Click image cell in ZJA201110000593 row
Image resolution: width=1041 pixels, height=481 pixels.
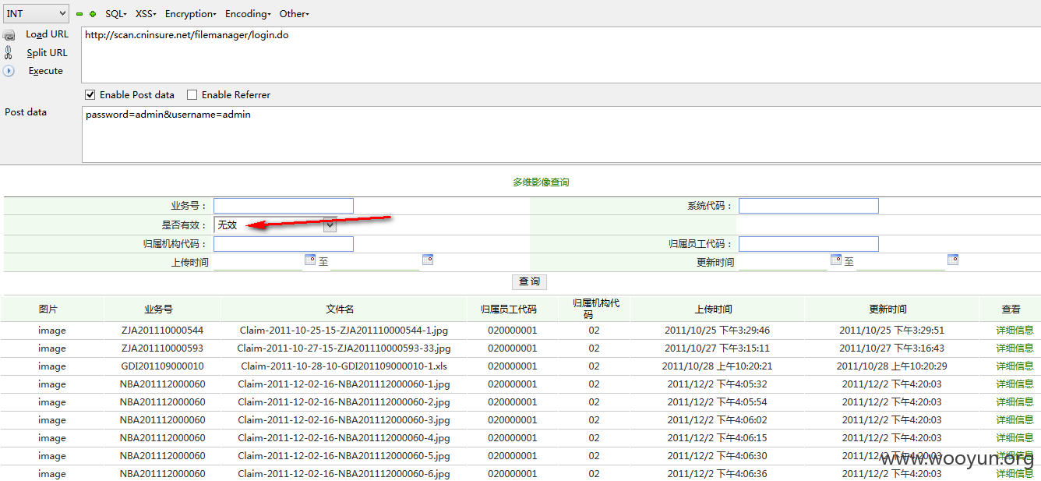click(52, 348)
